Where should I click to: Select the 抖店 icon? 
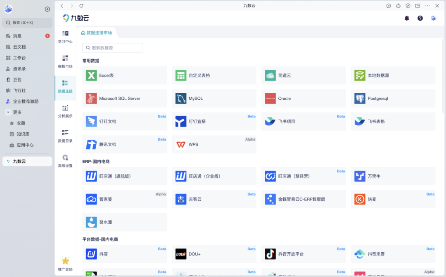coord(91,254)
